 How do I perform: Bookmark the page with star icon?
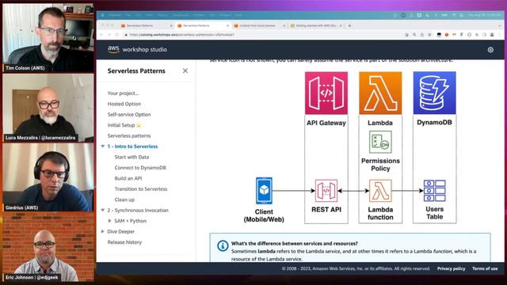tap(429, 35)
